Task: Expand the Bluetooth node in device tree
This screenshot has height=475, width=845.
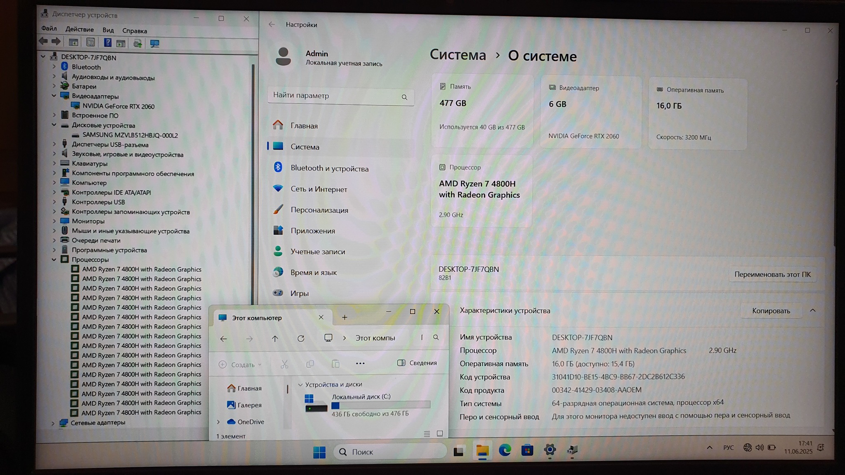Action: (x=54, y=67)
